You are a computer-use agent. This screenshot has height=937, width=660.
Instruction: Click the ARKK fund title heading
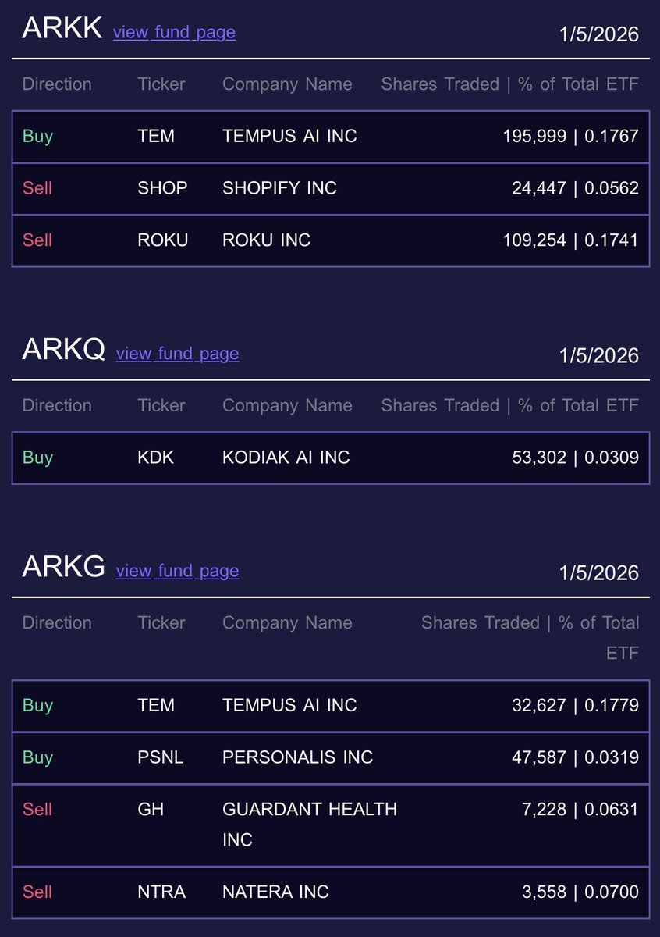point(62,29)
